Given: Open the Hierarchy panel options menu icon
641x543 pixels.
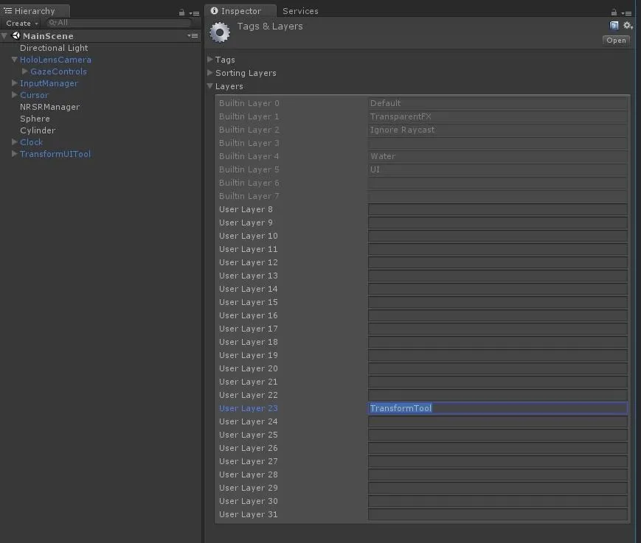Looking at the screenshot, I should [x=194, y=13].
